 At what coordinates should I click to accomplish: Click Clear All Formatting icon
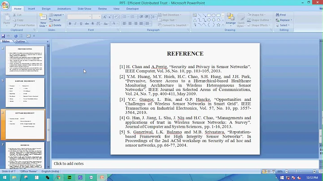click(116, 17)
